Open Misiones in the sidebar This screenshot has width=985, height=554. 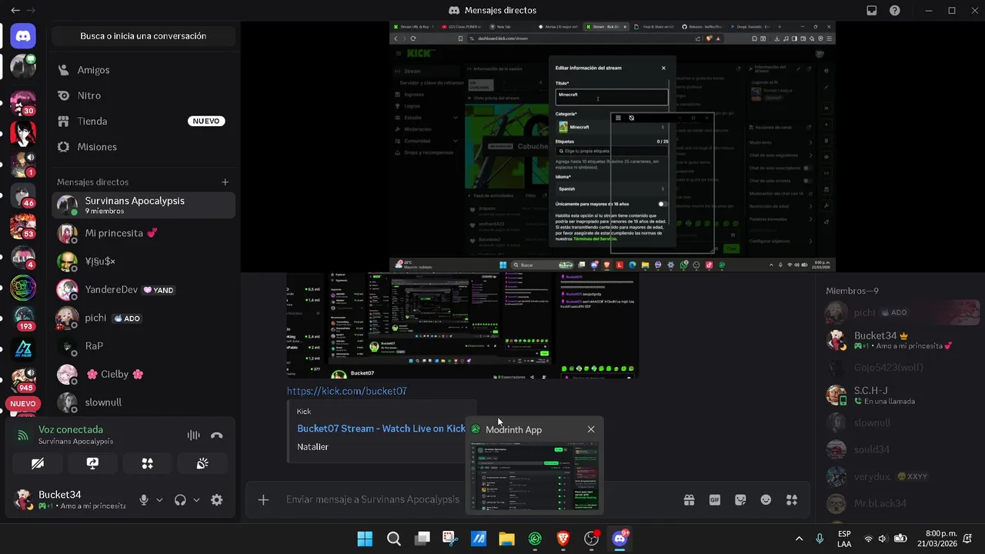pos(143,146)
